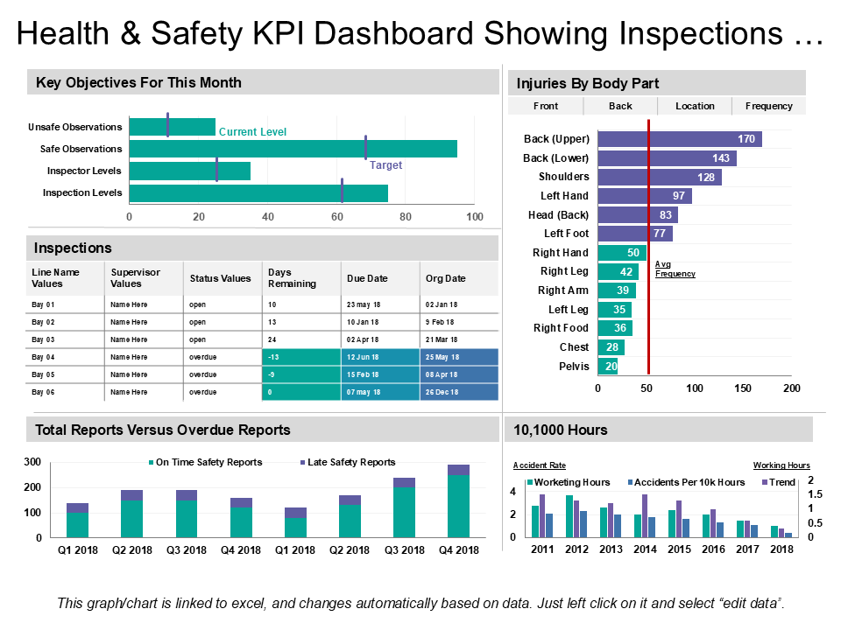Click the Q3 2018 label under the tallest-but-one bar

click(x=404, y=550)
